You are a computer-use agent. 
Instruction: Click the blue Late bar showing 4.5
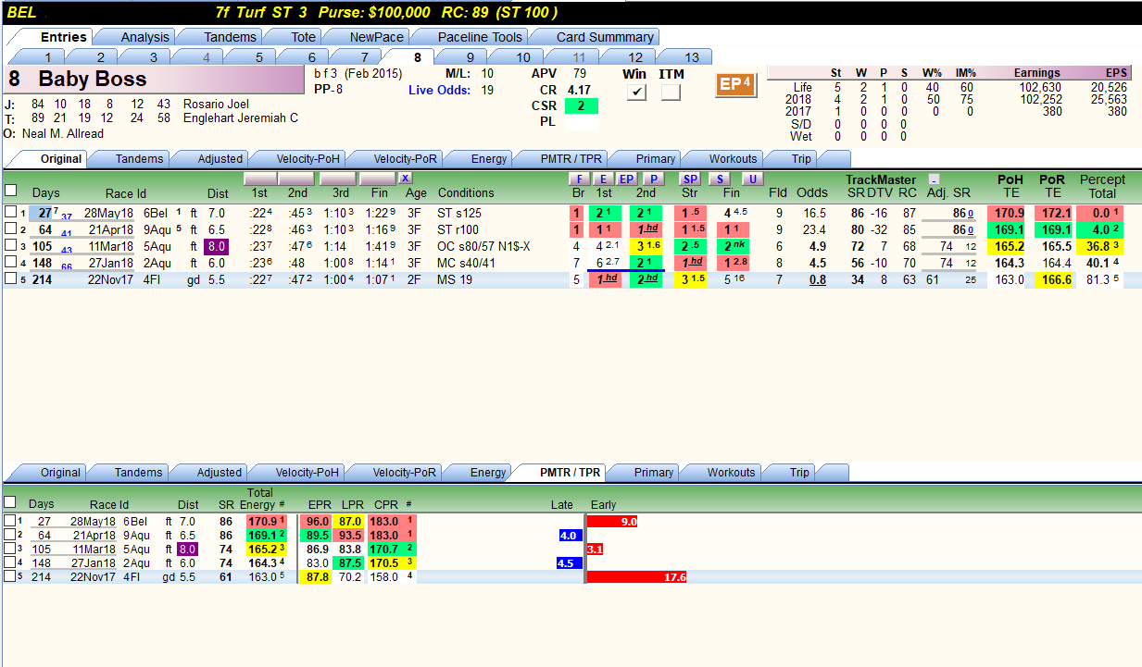(569, 562)
